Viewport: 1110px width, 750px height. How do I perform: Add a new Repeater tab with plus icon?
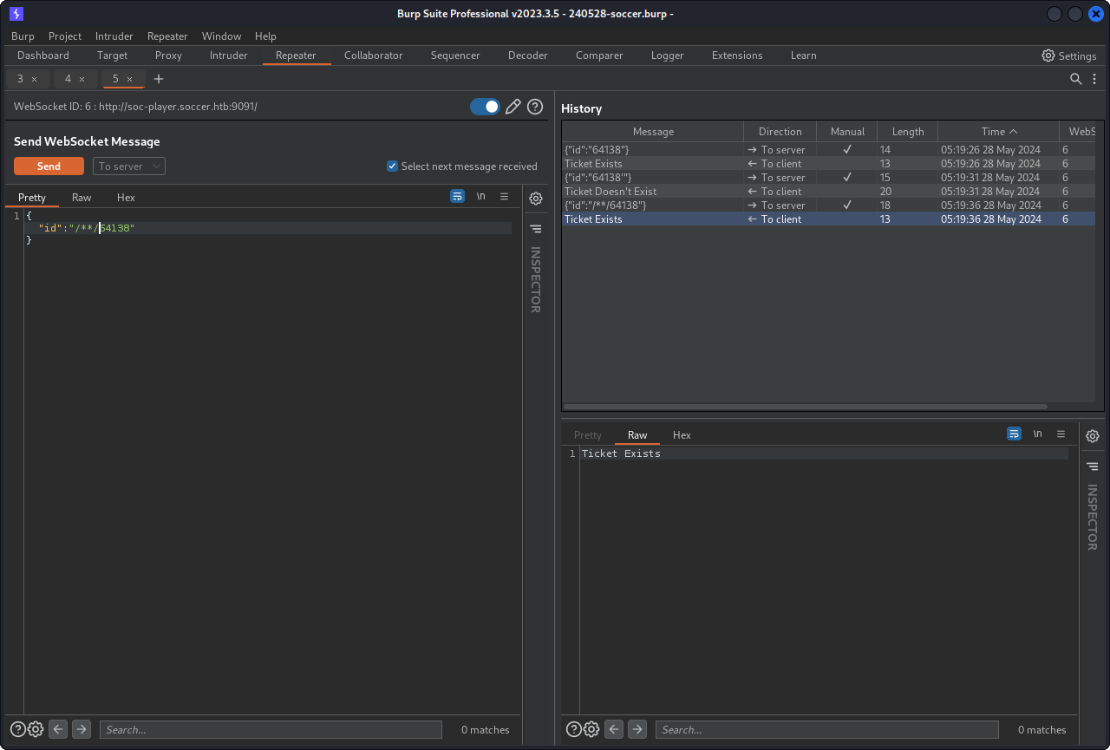pos(159,79)
